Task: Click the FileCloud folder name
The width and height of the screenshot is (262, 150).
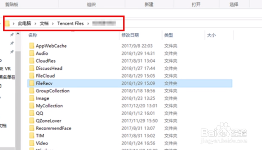Action: (x=45, y=76)
